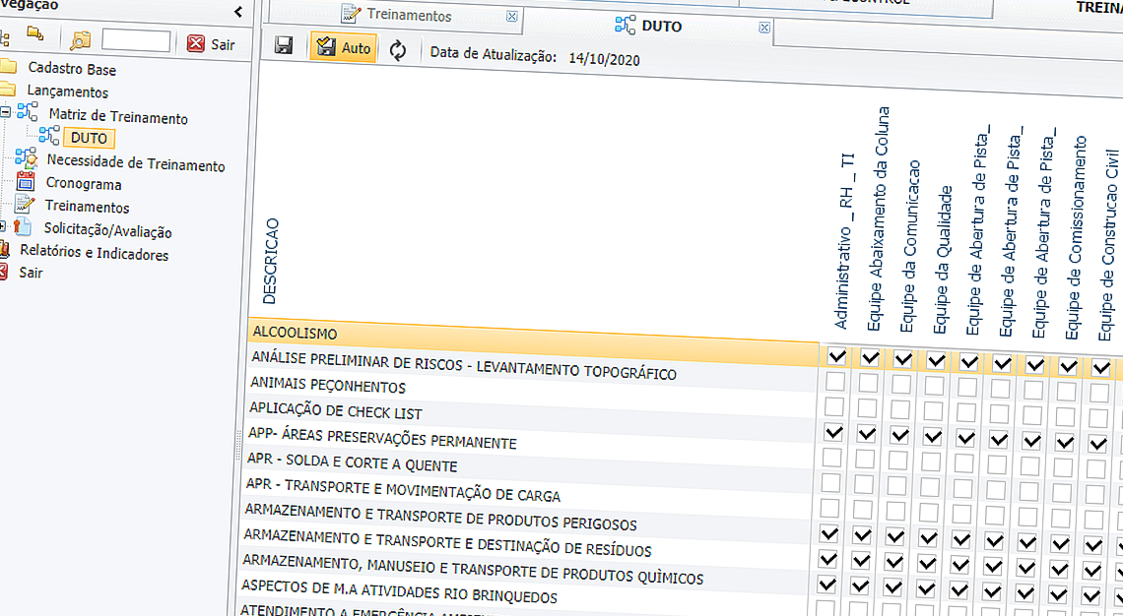Click the Refresh icon next to Auto
The height and width of the screenshot is (616, 1123).
[x=398, y=46]
